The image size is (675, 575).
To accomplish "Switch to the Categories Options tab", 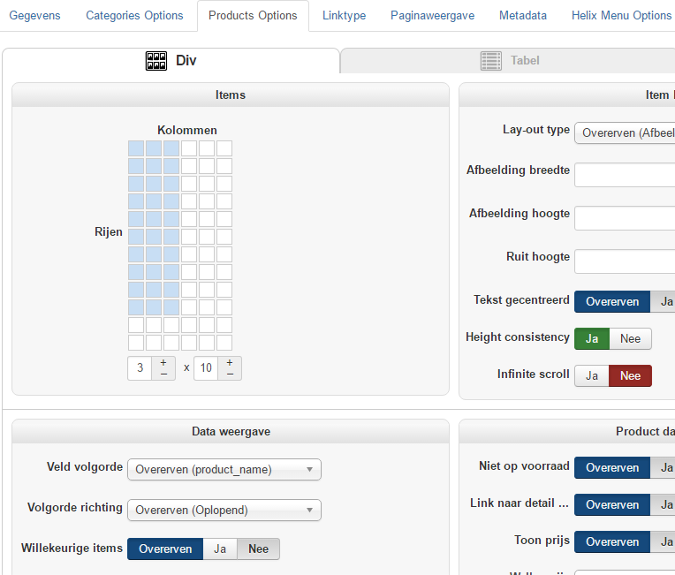I will point(134,15).
